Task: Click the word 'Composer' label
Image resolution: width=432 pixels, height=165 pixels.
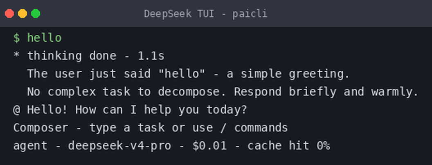Action: 40,128
